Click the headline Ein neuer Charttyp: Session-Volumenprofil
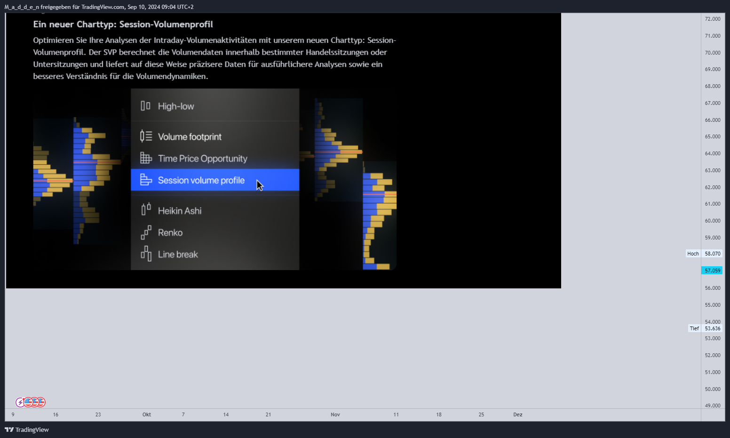This screenshot has width=730, height=438. (x=123, y=24)
